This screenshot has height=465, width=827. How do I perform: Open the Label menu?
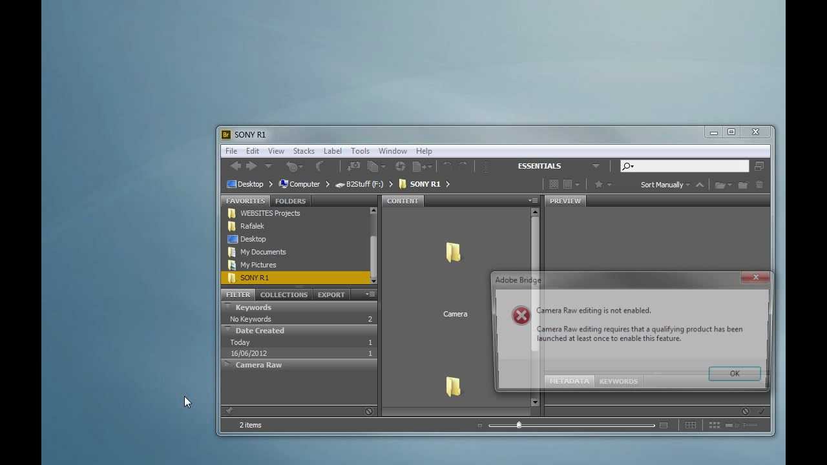pos(333,151)
